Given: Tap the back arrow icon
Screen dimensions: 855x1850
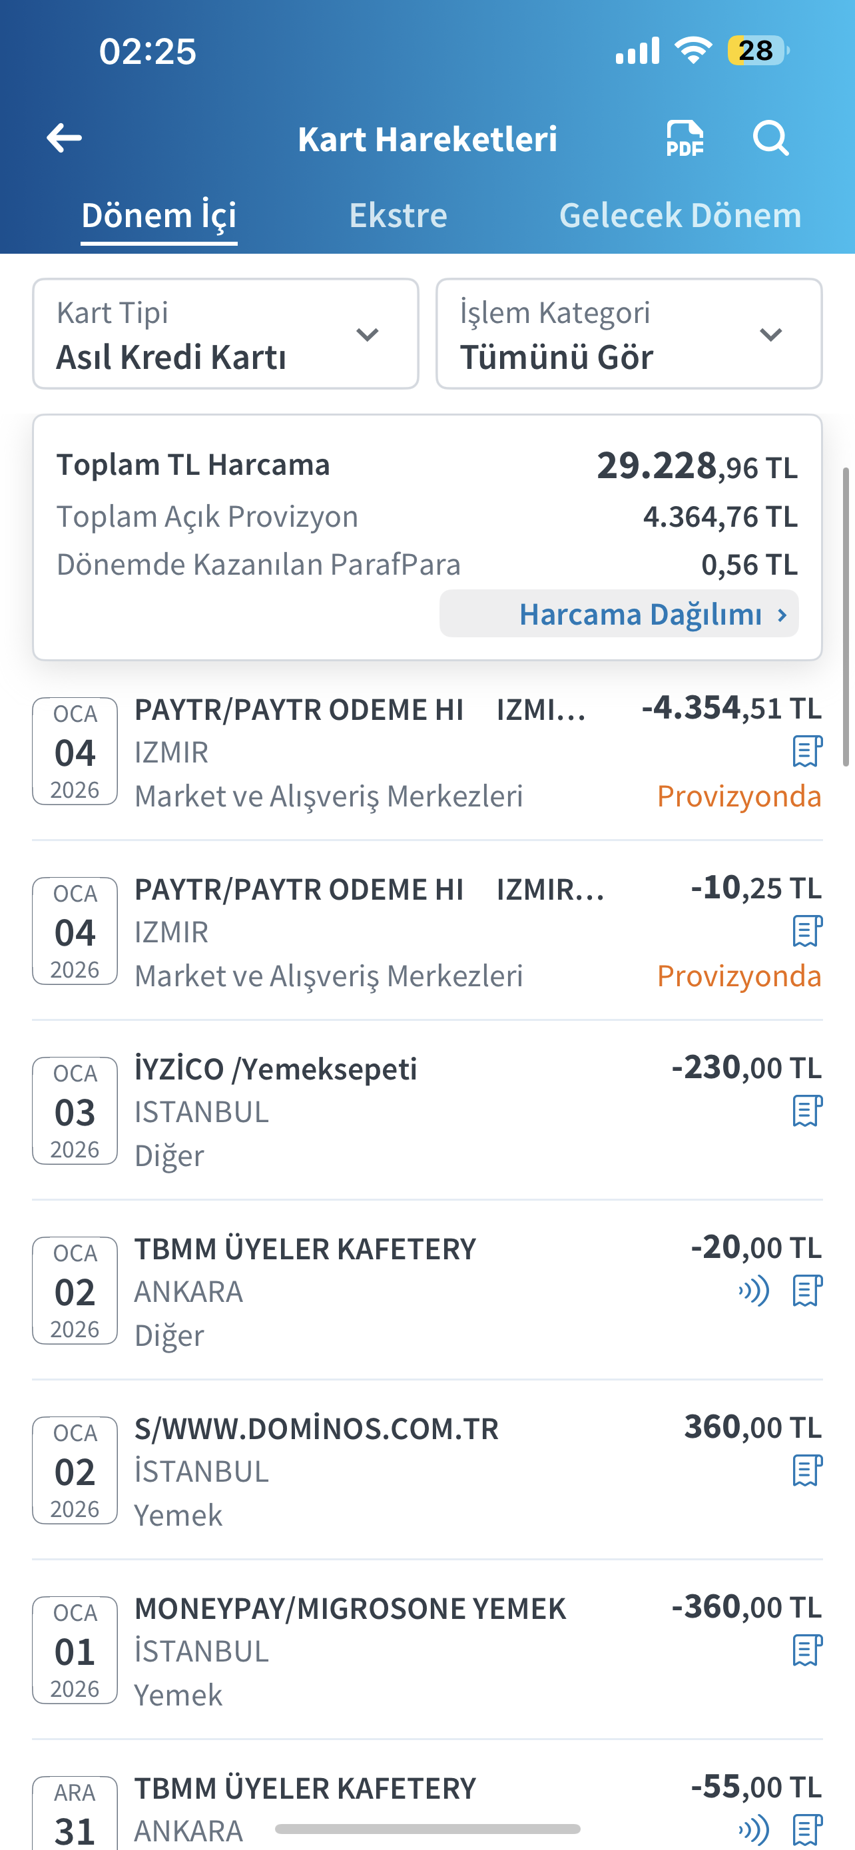Looking at the screenshot, I should (x=65, y=138).
